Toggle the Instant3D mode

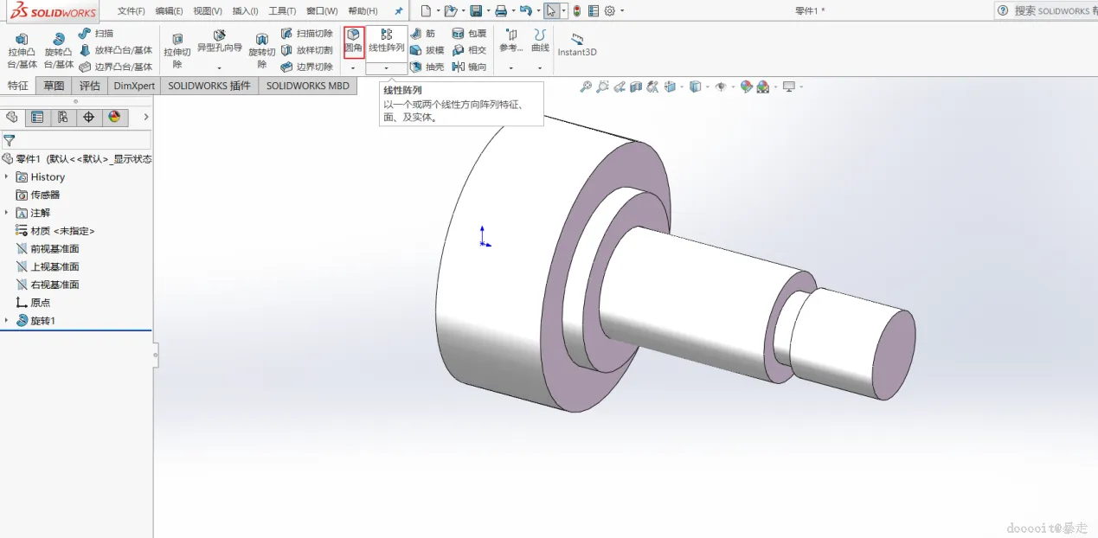click(577, 45)
